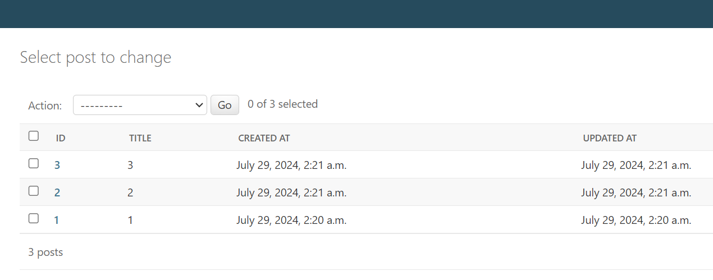713x280 pixels.
Task: Click the Action dropdown chevron arrow
Action: click(x=198, y=105)
